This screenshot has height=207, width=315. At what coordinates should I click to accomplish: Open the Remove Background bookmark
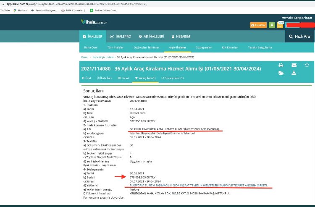(45, 10)
